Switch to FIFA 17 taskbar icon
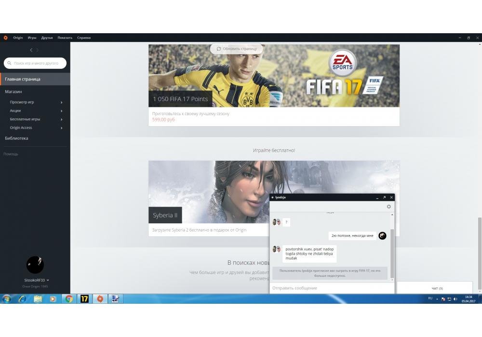Viewport: 482px width, 337px height. tap(84, 298)
